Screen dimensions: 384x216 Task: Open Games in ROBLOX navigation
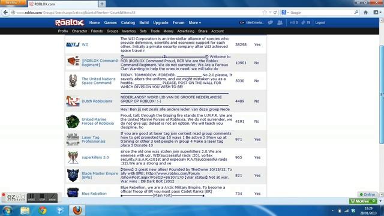[110, 23]
